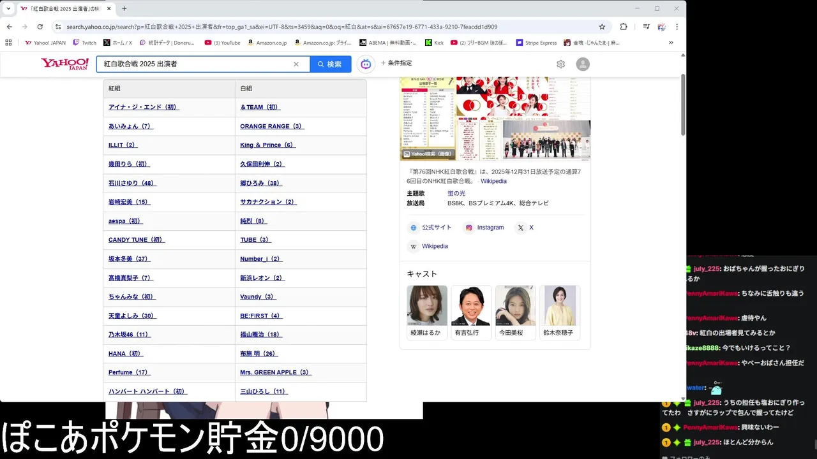This screenshot has width=817, height=459.
Task: Open the Amazon.co.jp bookmark
Action: click(x=267, y=43)
